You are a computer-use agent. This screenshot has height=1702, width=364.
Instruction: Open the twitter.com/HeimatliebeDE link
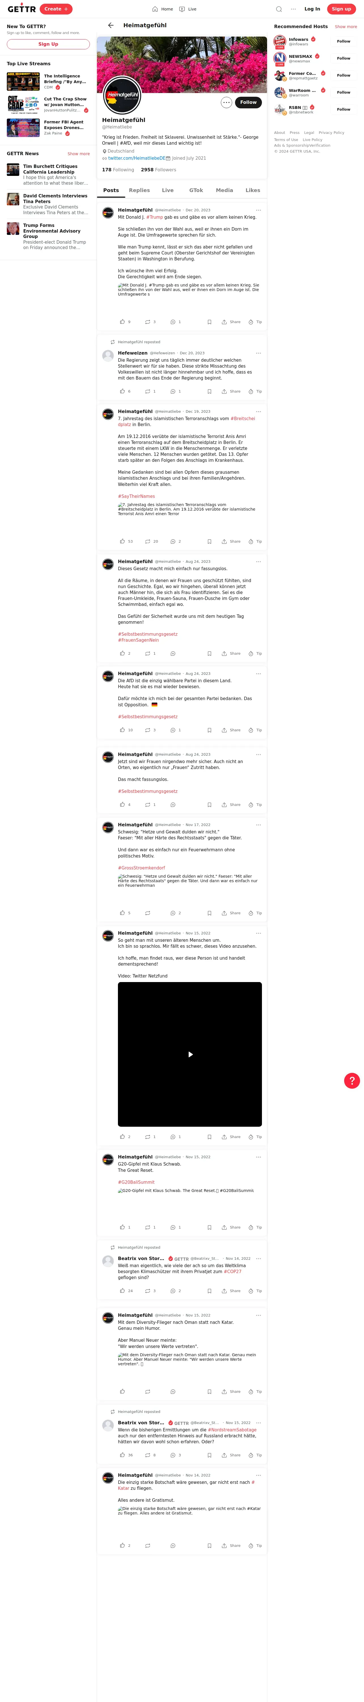(136, 158)
